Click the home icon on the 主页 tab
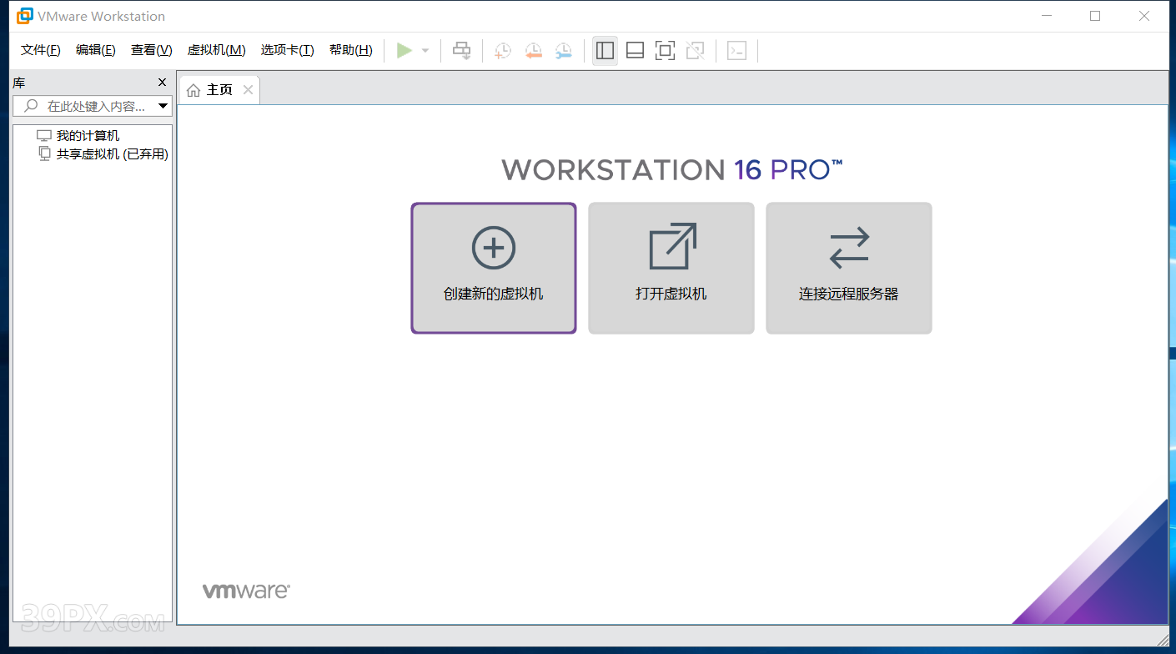 (x=193, y=90)
